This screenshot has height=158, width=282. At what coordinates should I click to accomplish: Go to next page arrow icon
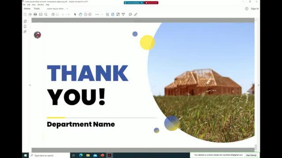click(x=57, y=14)
